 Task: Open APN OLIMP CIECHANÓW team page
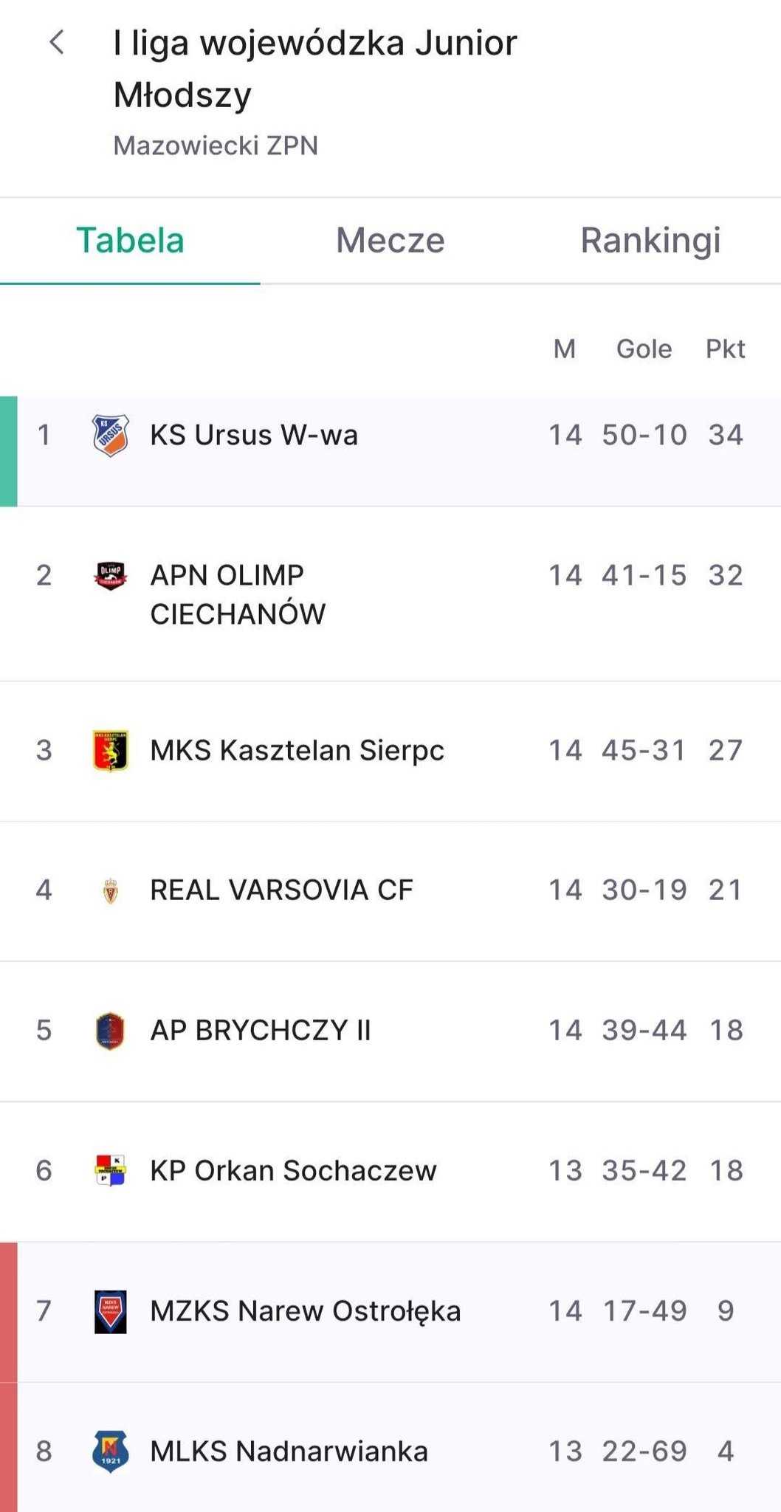(238, 594)
